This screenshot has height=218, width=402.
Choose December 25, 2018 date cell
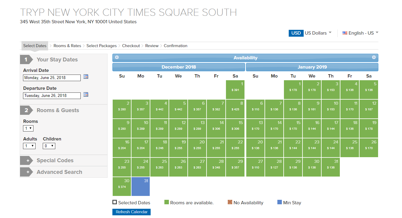pyautogui.click(x=160, y=167)
